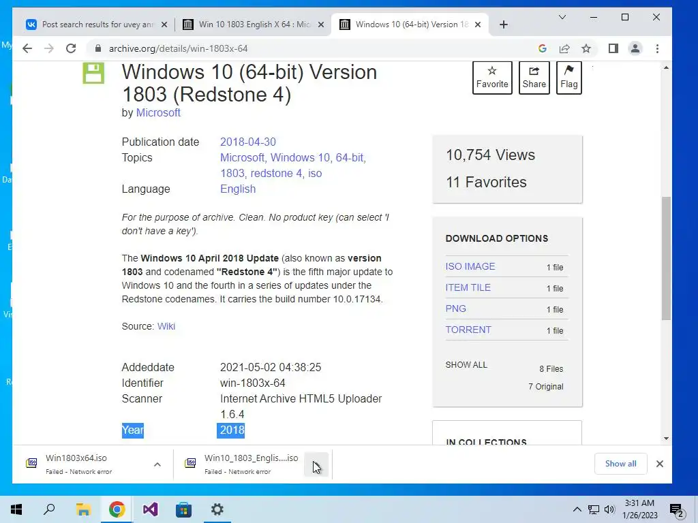Image resolution: width=698 pixels, height=523 pixels.
Task: Click the address bar URL field
Action: coord(312,48)
